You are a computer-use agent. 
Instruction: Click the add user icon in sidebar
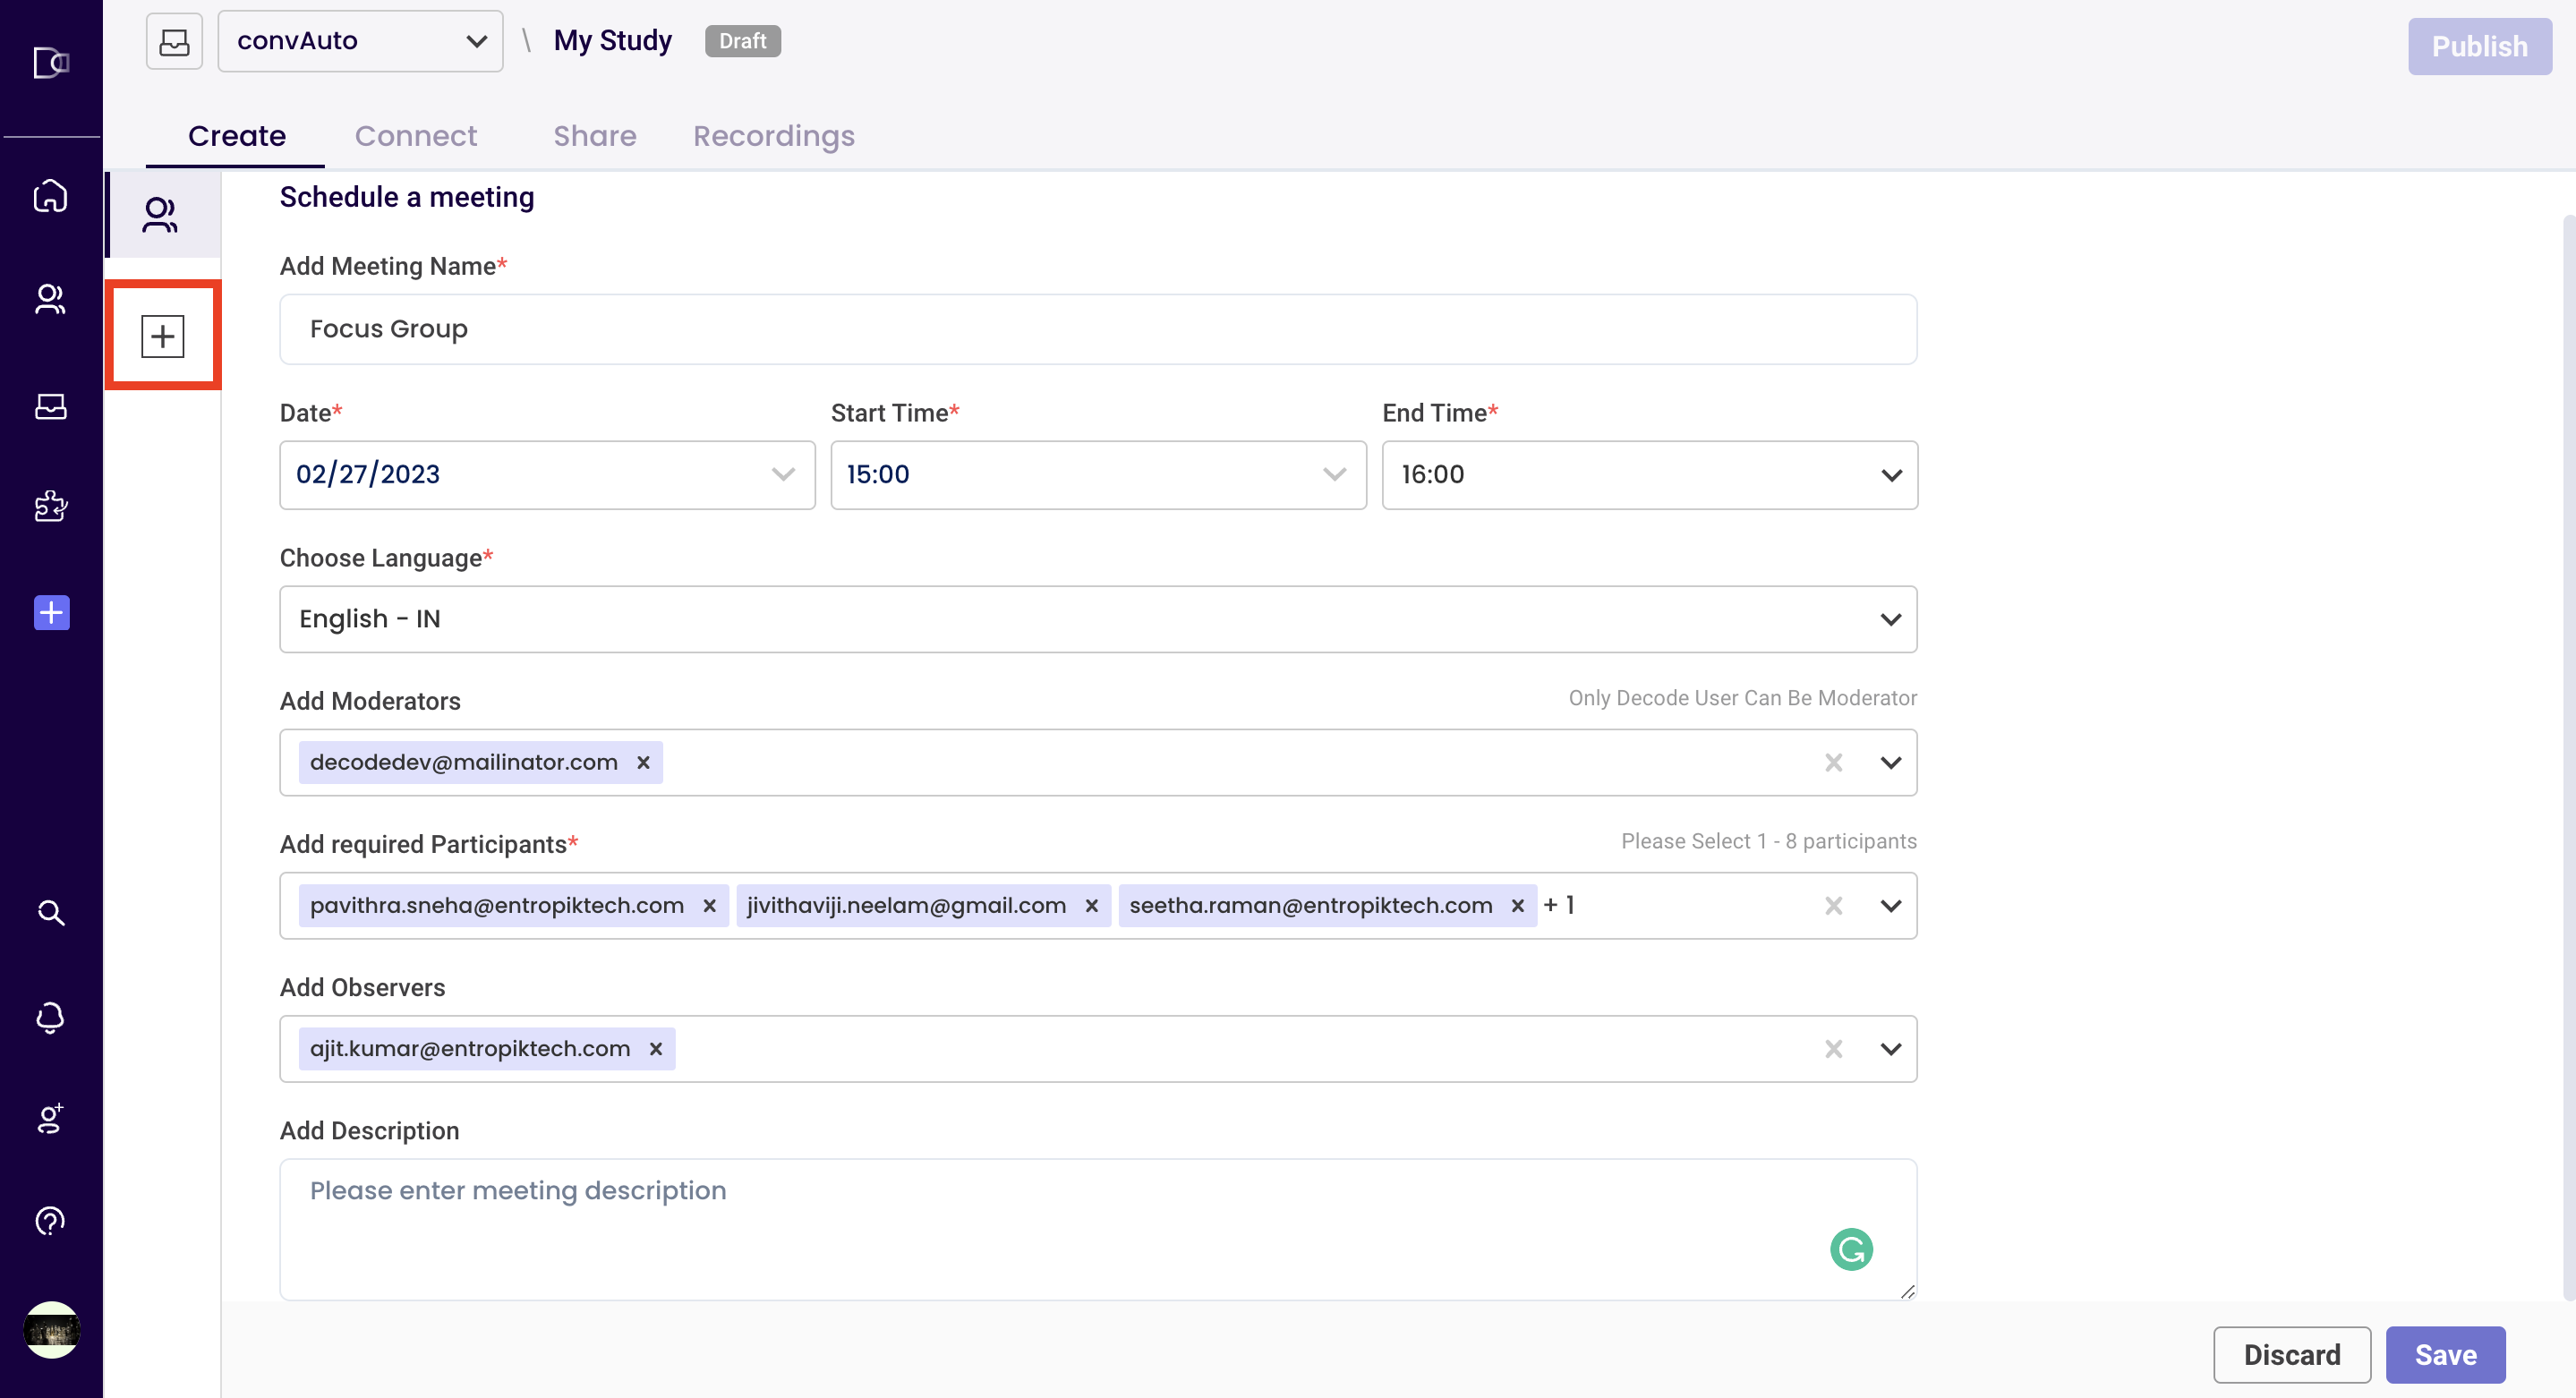(51, 1118)
